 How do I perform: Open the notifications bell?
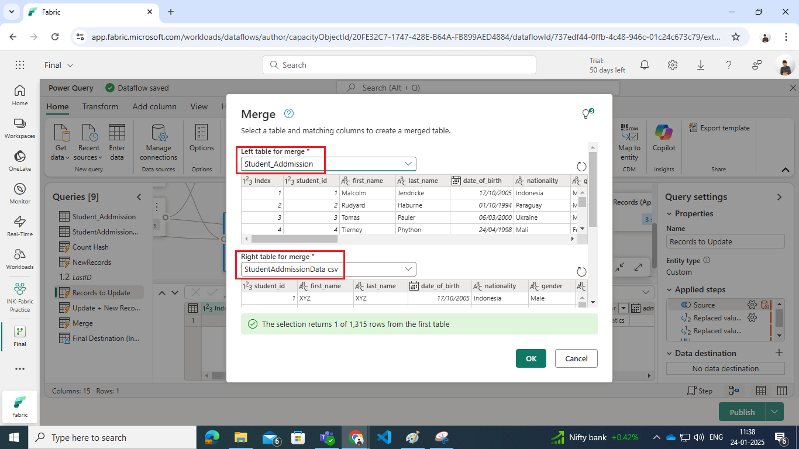pyautogui.click(x=645, y=65)
